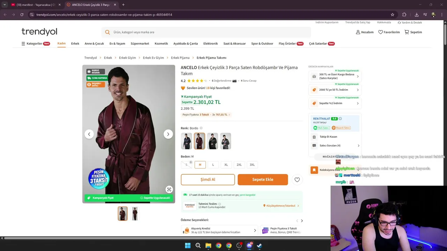Select size L
The width and height of the screenshot is (447, 251).
coord(213,165)
